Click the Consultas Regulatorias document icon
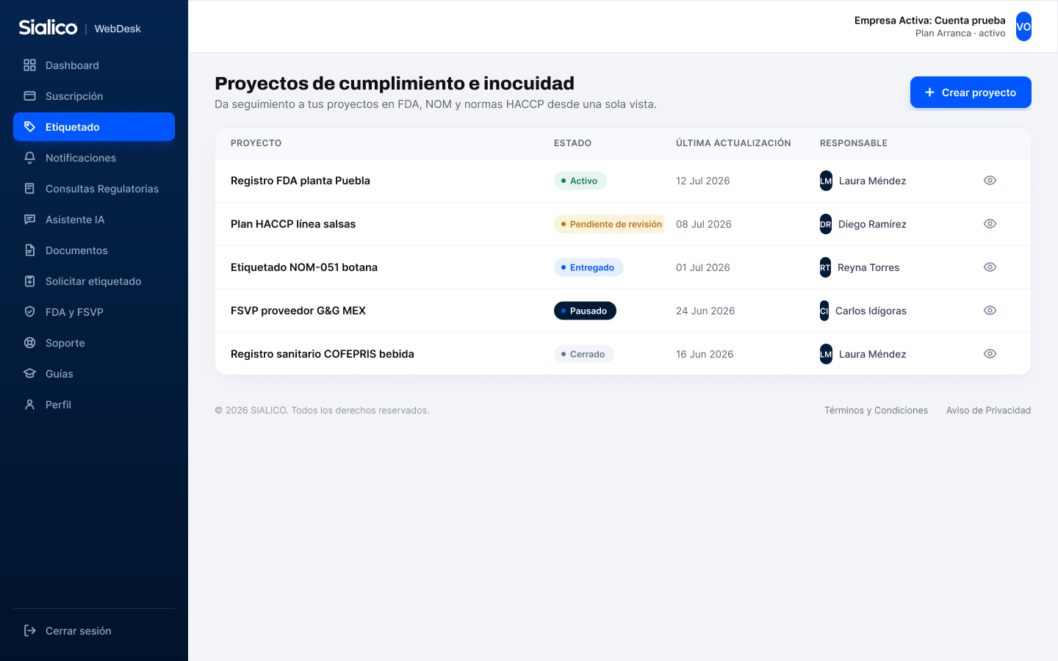 pos(29,189)
